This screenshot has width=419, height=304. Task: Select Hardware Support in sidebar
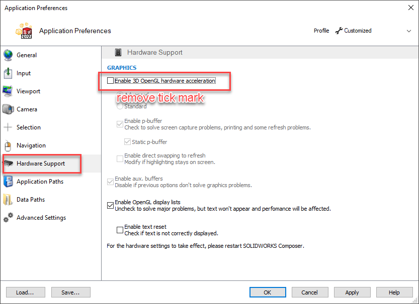[42, 164]
